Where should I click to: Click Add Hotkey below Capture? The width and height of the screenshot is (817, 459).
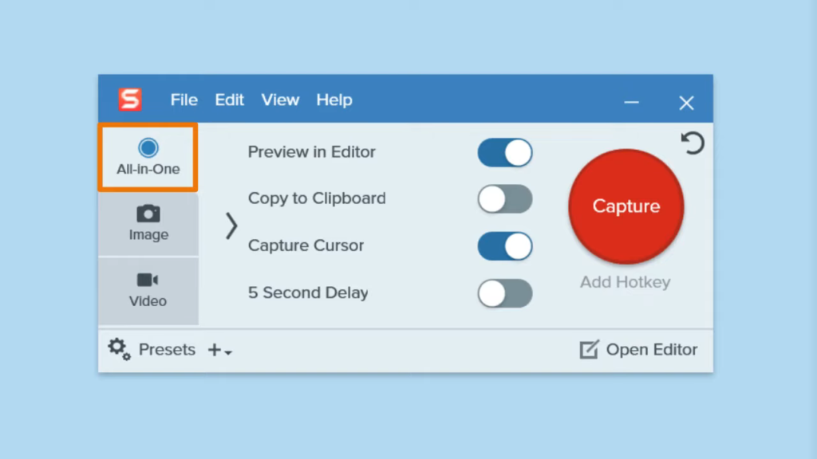click(x=626, y=282)
